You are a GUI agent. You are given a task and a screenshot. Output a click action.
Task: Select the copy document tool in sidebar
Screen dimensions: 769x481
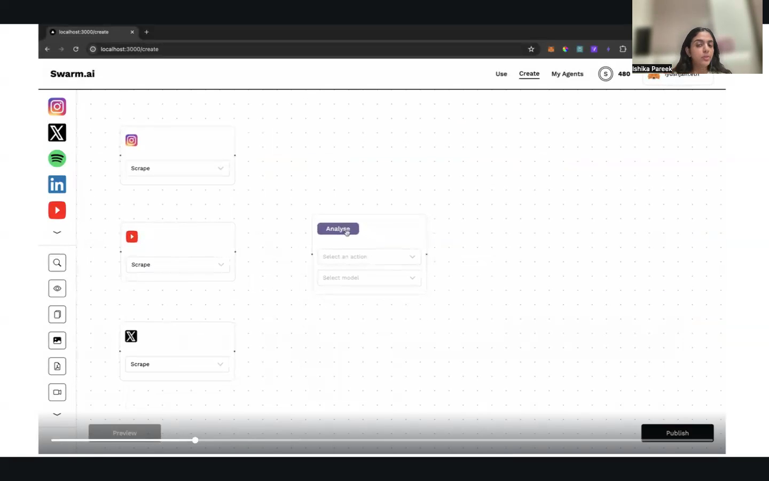[57, 314]
